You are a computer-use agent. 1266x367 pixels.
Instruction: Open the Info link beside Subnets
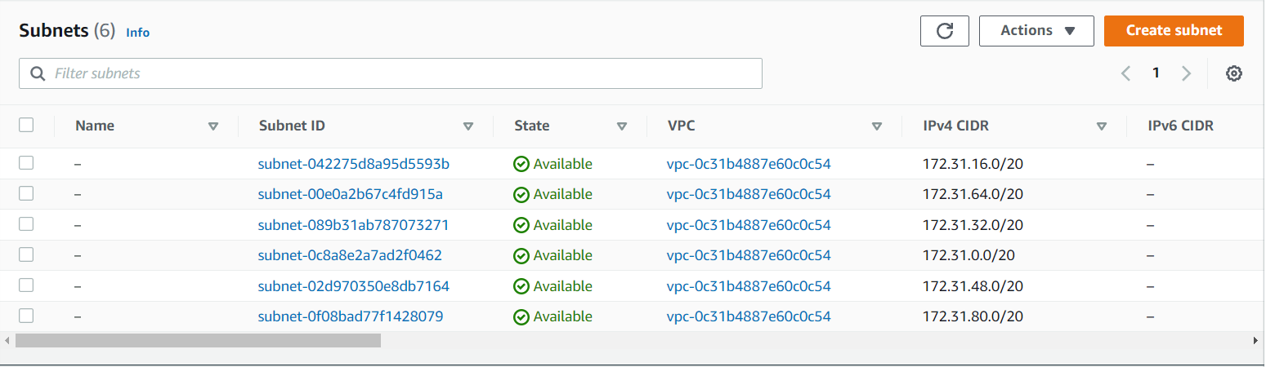coord(137,33)
